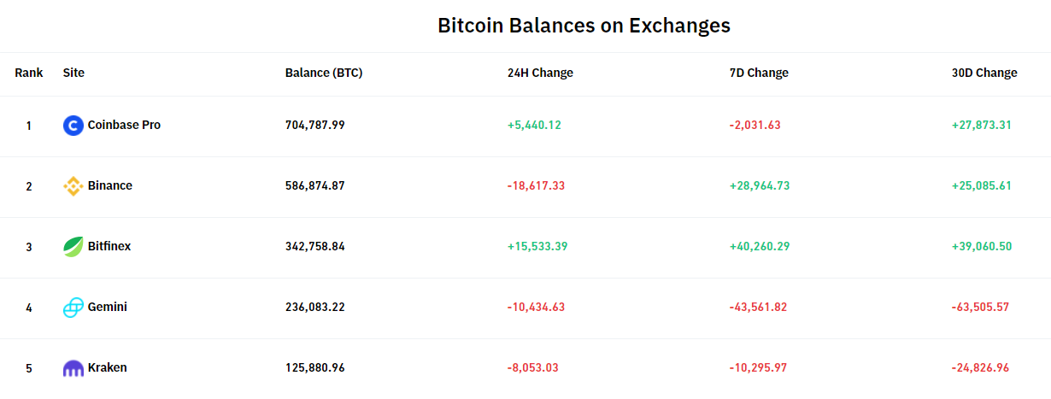This screenshot has height=399, width=1051.
Task: Click Coinbase Pro balance 704,787.99
Action: point(315,125)
